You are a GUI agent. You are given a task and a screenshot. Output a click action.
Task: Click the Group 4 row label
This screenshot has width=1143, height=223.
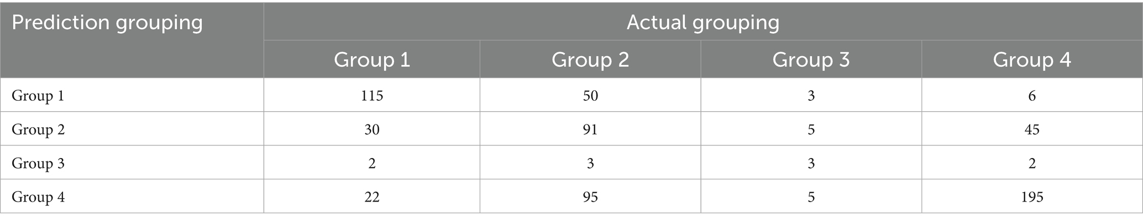pos(38,197)
